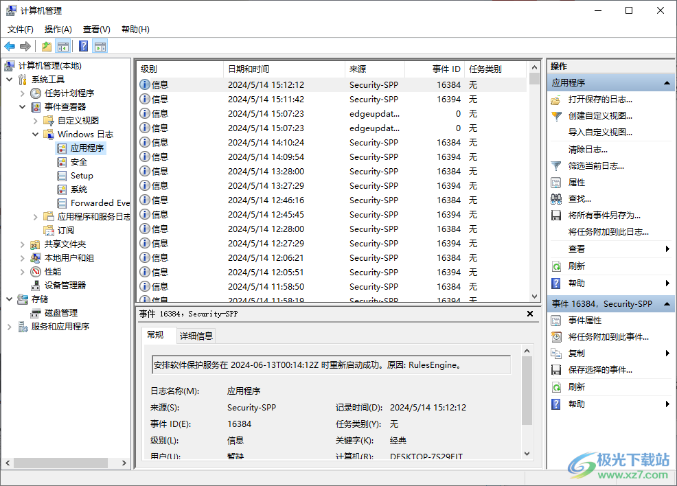Open 复制 submenu arrow in actions
The width and height of the screenshot is (677, 486).
pos(667,353)
